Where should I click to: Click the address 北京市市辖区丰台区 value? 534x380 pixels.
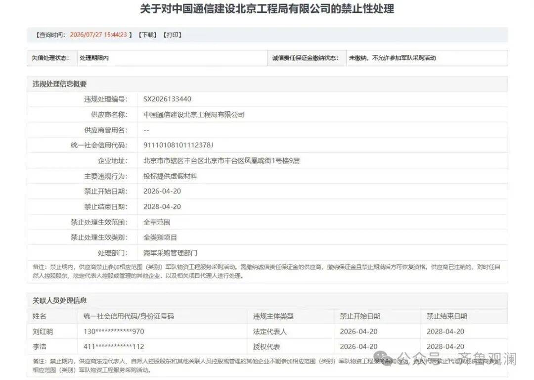point(222,161)
